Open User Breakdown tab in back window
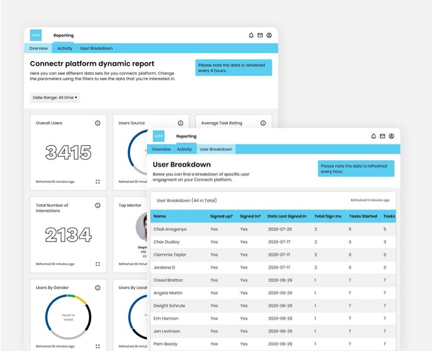The height and width of the screenshot is (351, 432). coord(96,48)
